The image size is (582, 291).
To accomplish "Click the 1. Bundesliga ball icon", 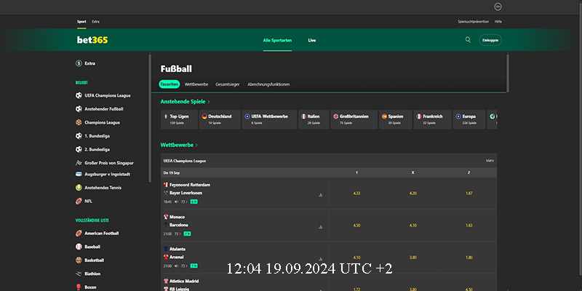I will tap(79, 136).
